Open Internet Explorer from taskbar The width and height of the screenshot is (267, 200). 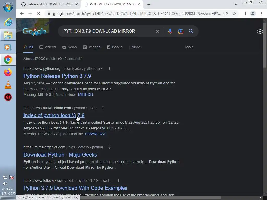tap(8, 22)
